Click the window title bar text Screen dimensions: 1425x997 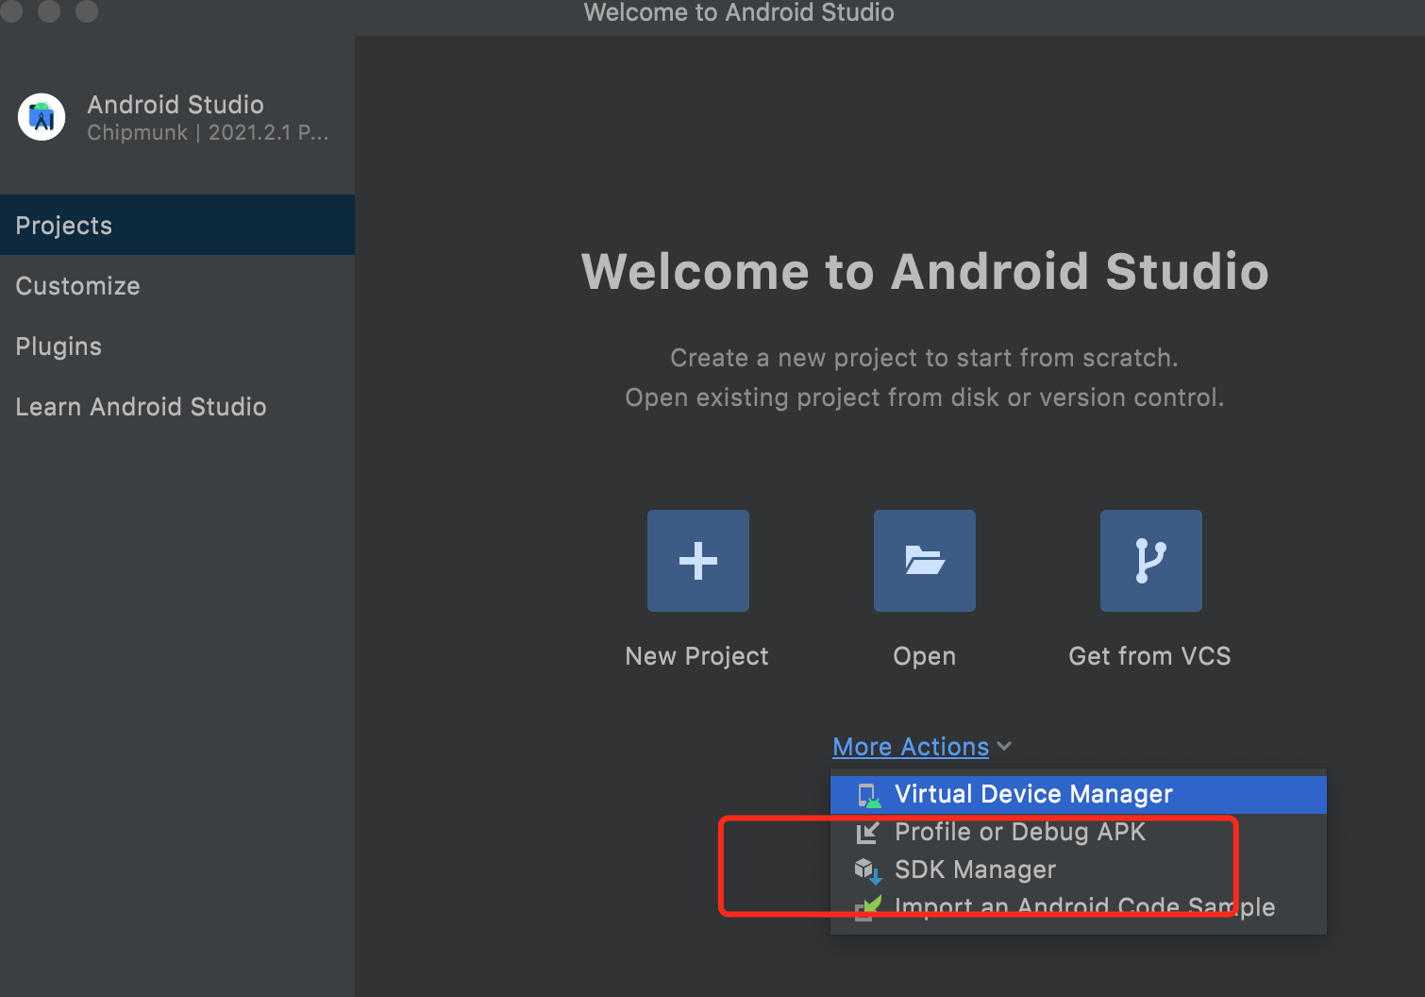click(739, 12)
